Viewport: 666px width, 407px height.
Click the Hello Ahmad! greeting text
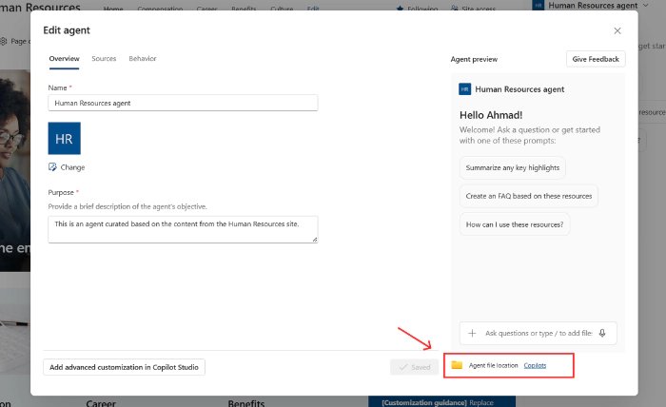click(491, 115)
